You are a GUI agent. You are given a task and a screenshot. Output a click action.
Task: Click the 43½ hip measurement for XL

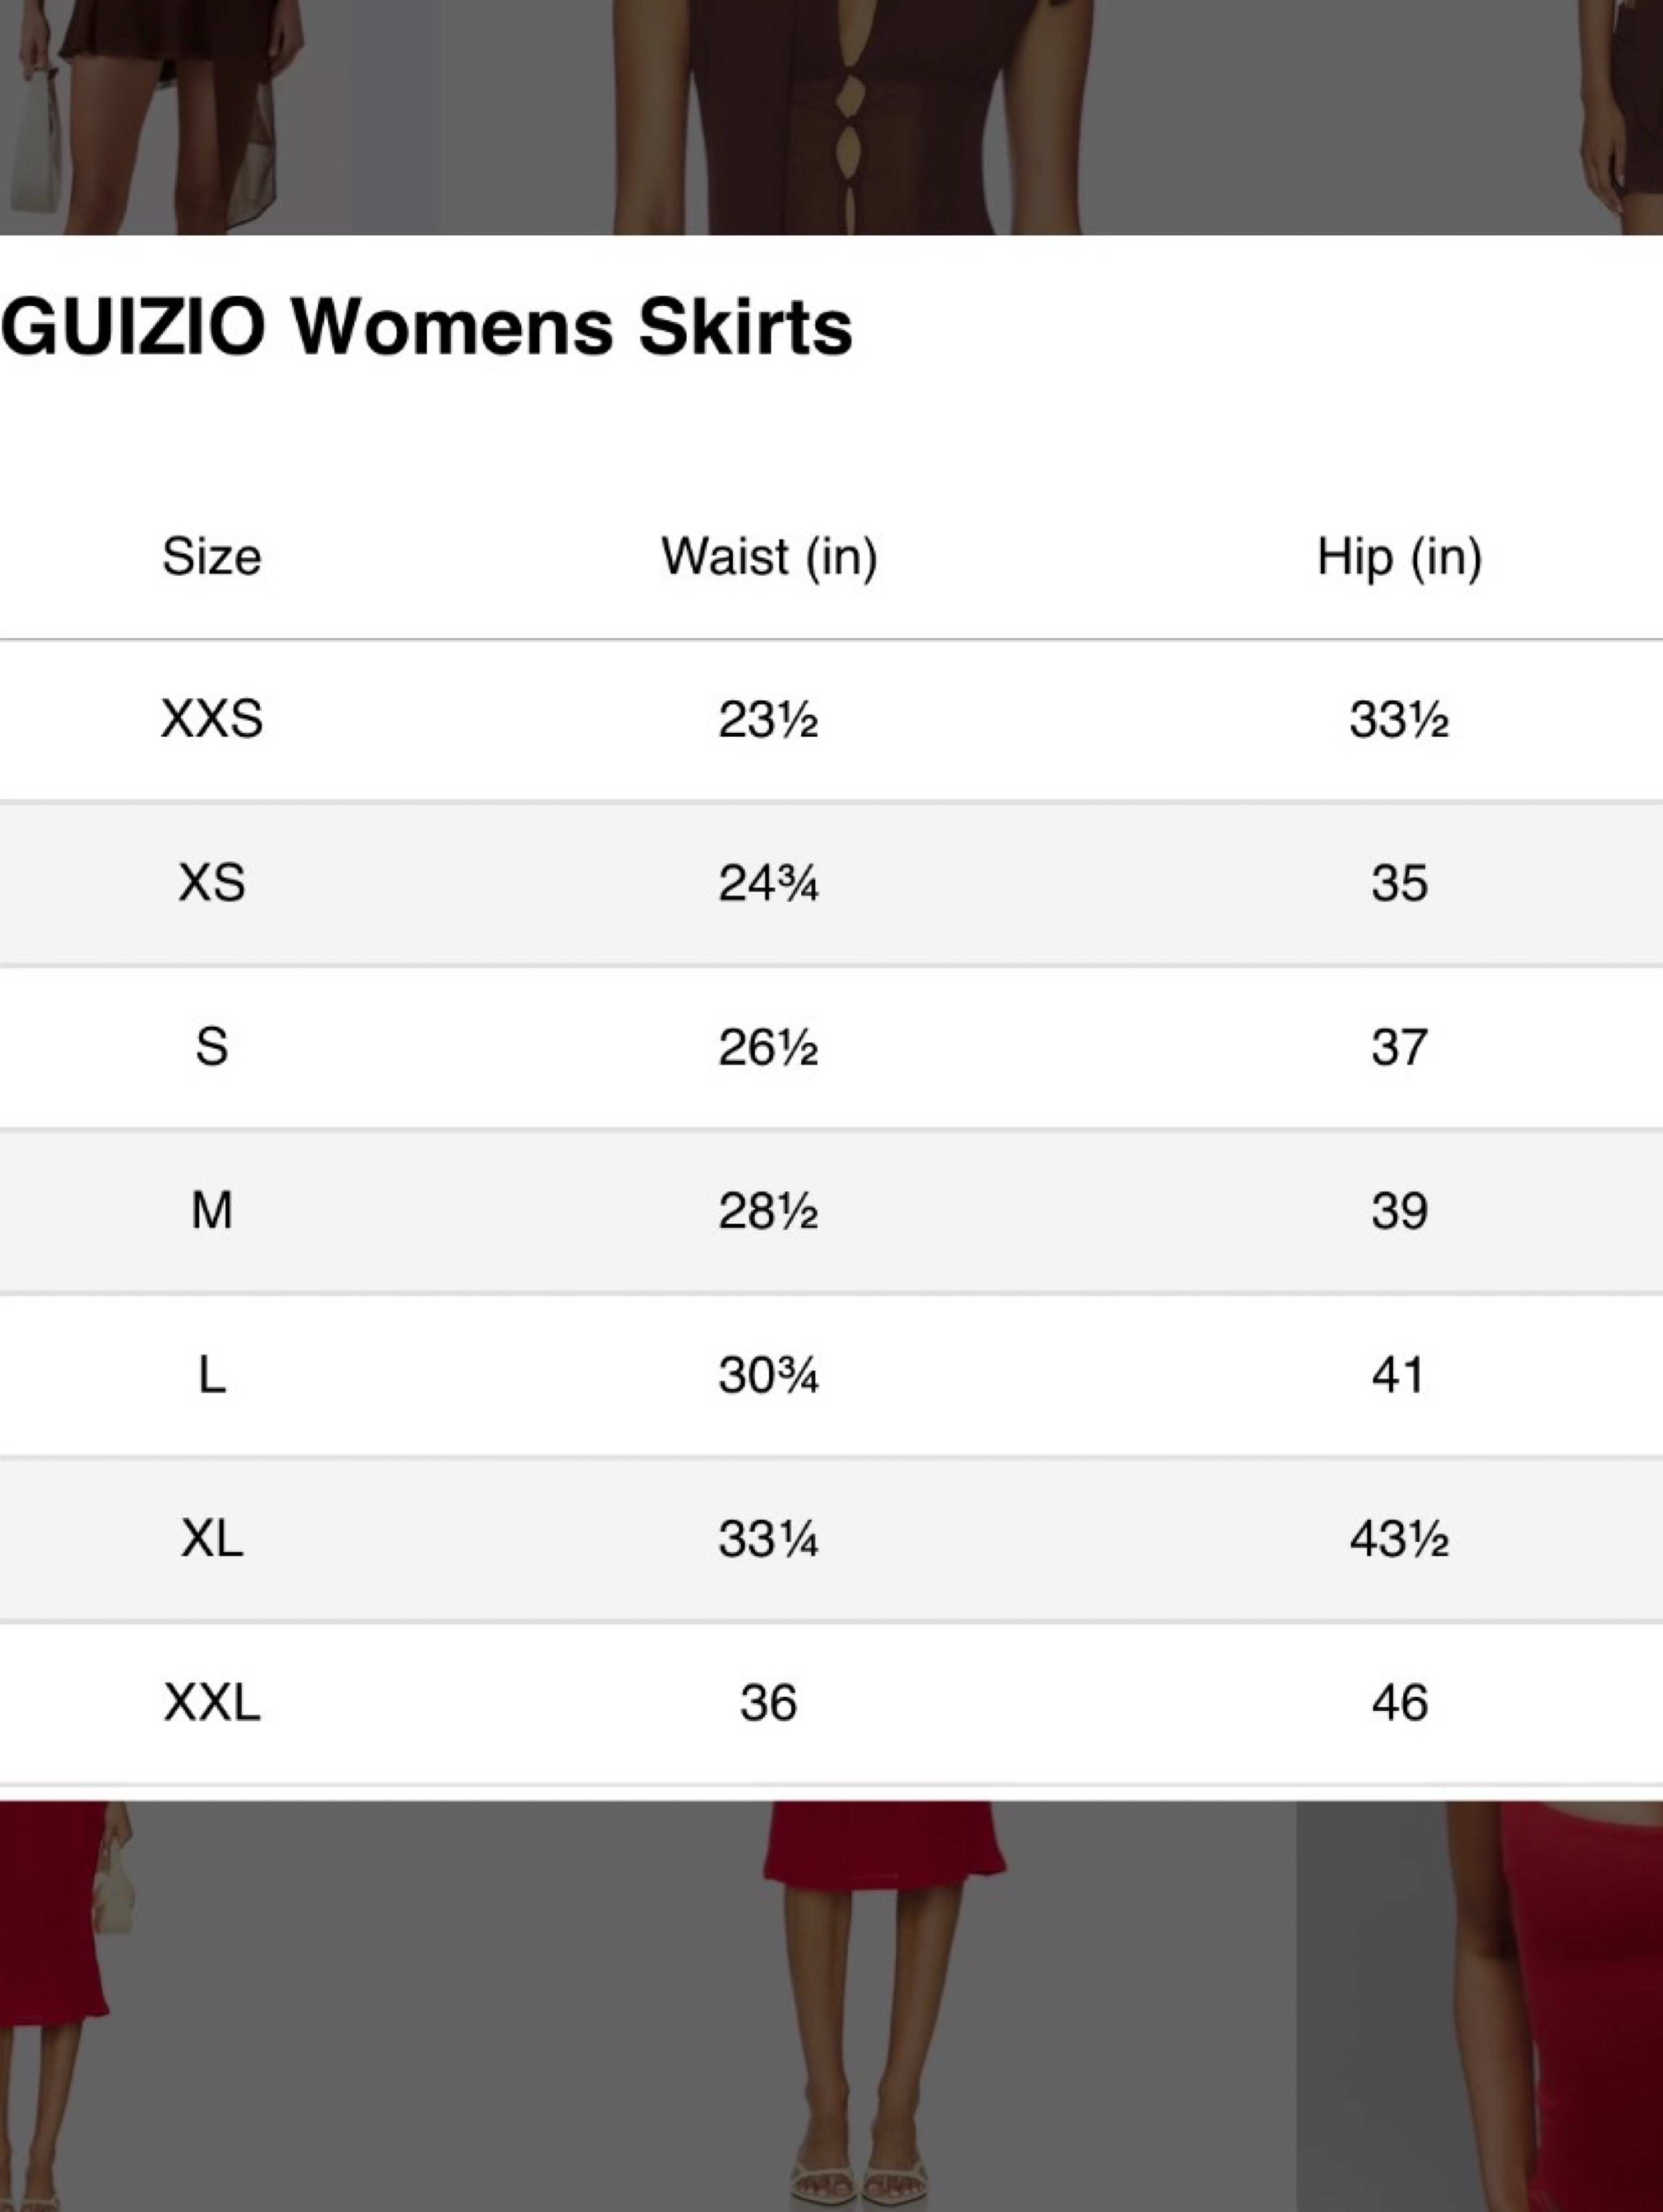(x=1399, y=1538)
